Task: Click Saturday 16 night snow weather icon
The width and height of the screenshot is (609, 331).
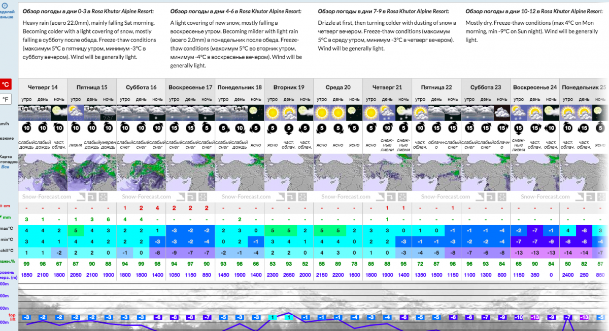Action: click(157, 112)
